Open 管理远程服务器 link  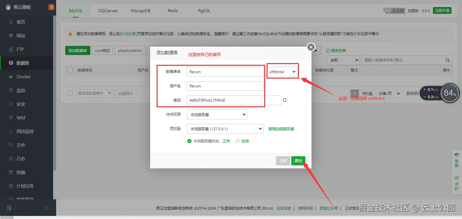coord(281,129)
